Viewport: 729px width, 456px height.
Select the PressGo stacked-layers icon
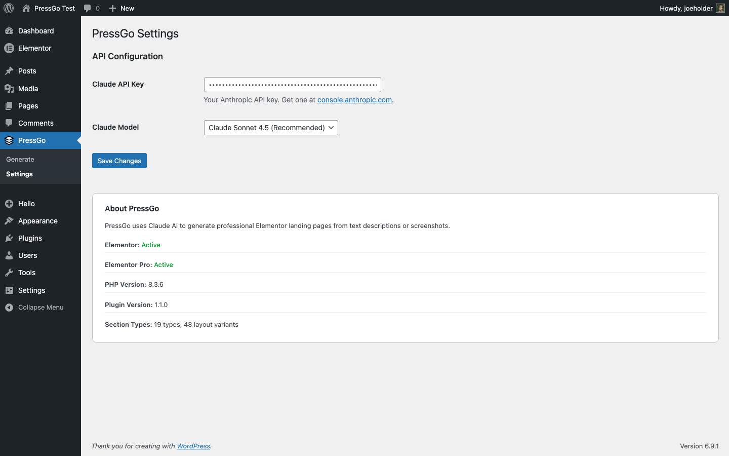tap(9, 140)
